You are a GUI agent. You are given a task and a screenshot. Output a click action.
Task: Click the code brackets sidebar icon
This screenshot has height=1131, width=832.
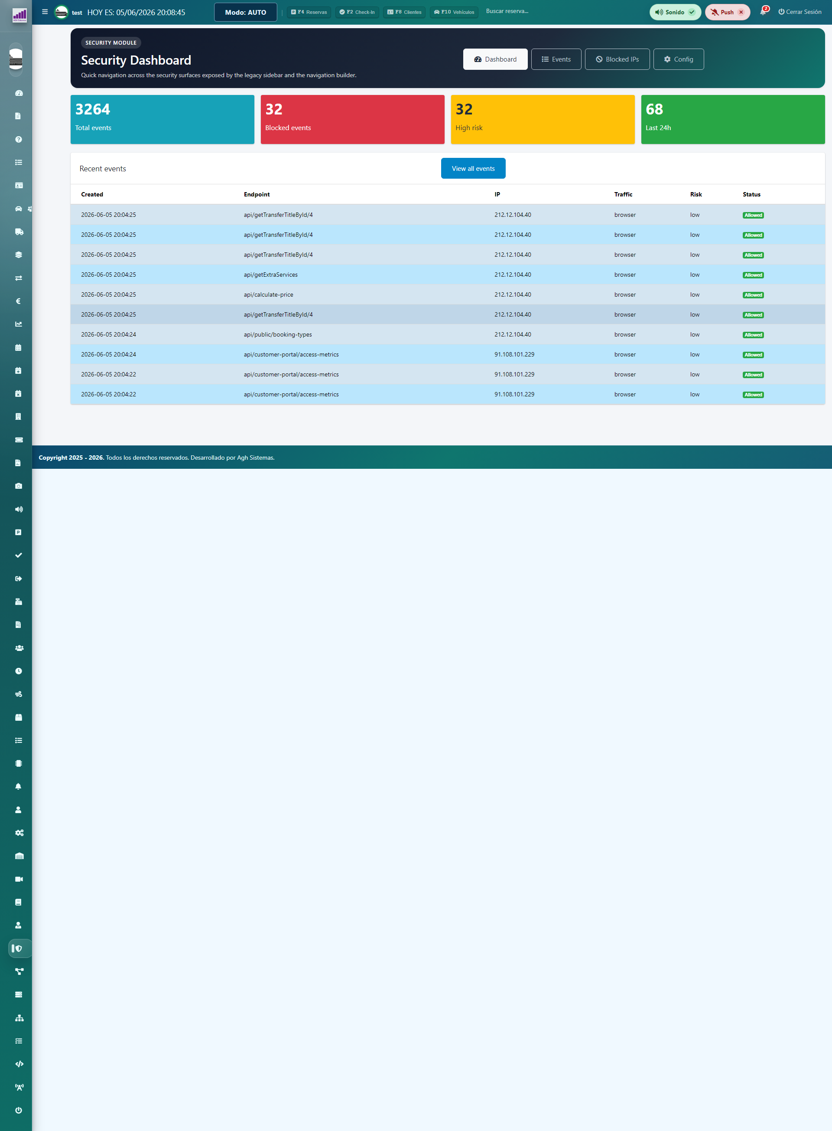(19, 1064)
